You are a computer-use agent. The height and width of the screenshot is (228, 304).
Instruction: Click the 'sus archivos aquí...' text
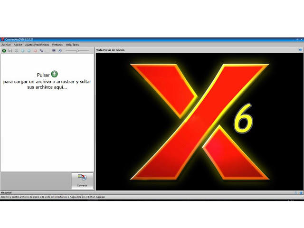click(x=47, y=87)
